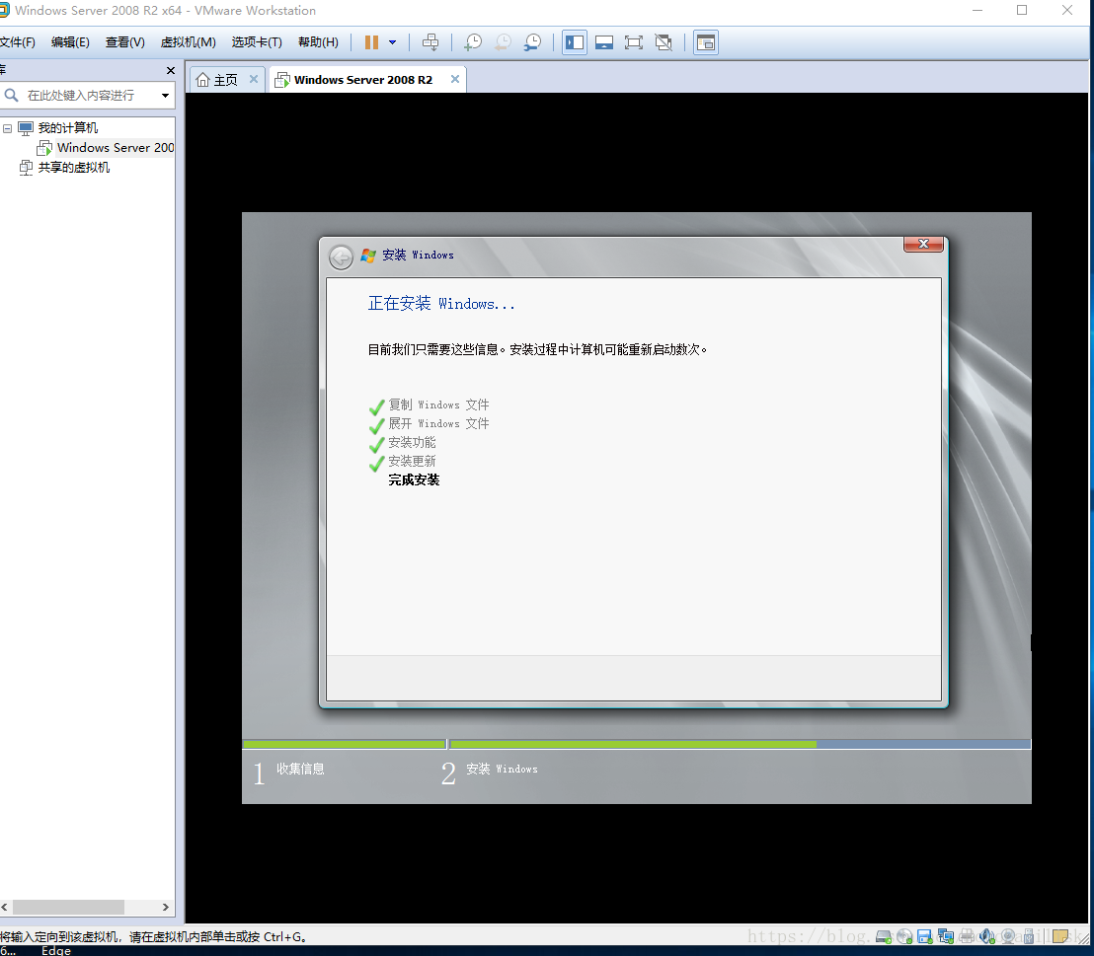
Task: Open the message log note icon
Action: pyautogui.click(x=1061, y=936)
